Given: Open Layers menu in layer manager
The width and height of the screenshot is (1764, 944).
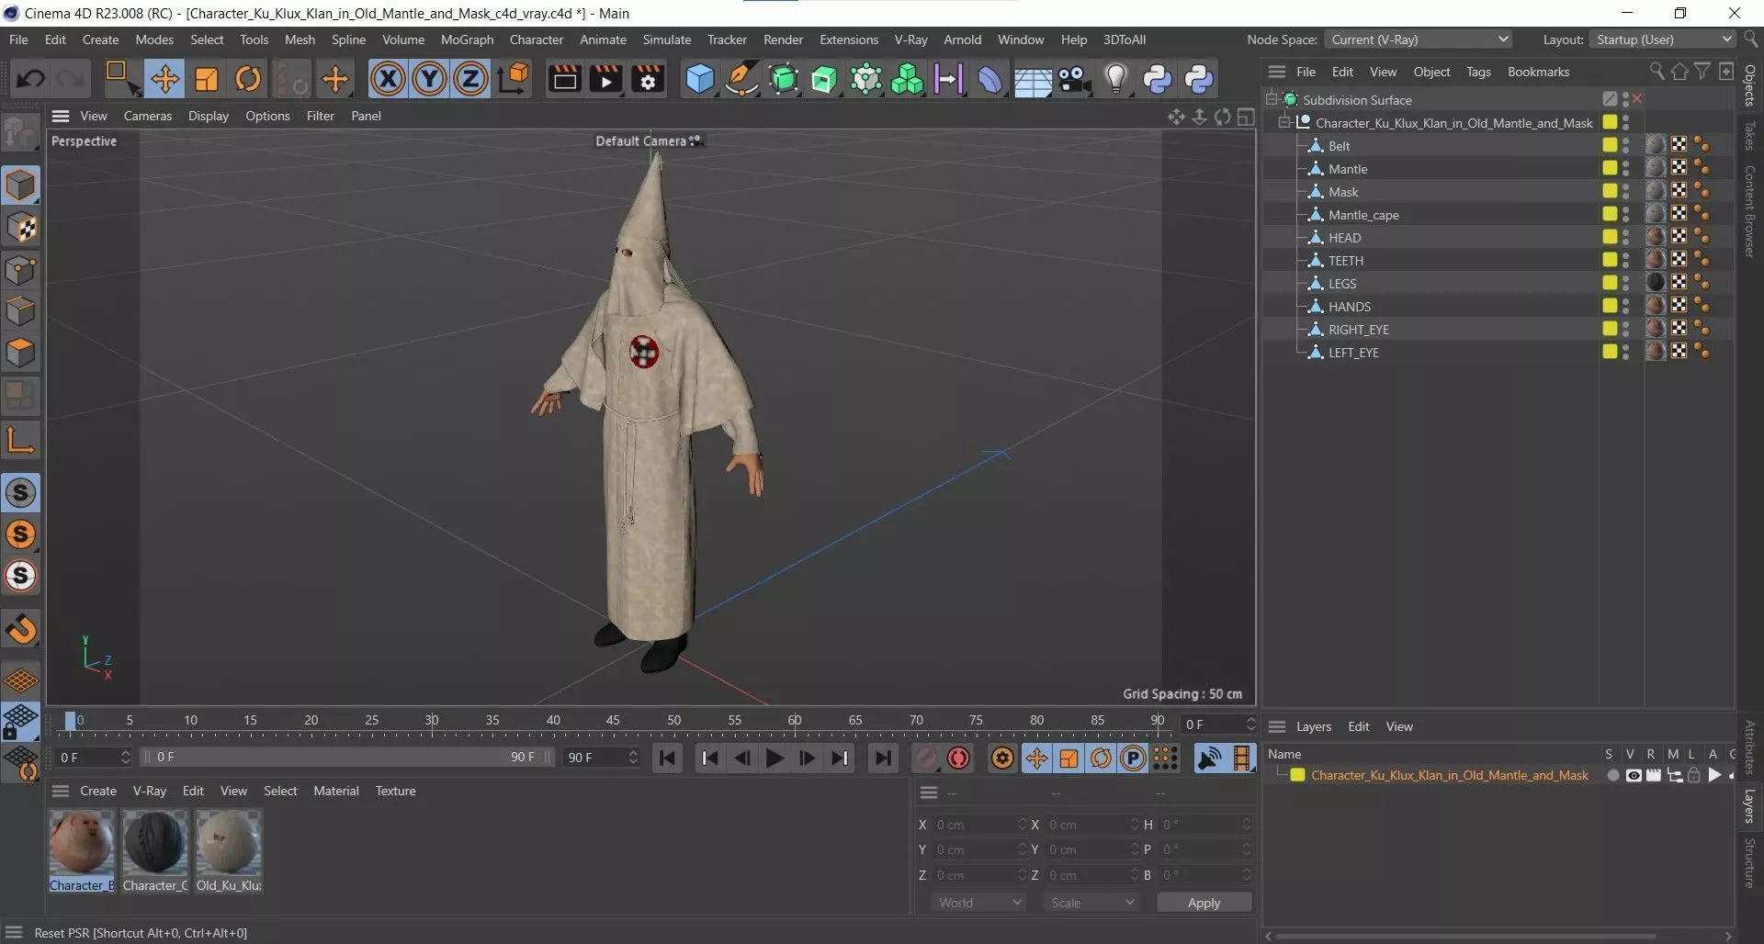Looking at the screenshot, I should pos(1313,726).
